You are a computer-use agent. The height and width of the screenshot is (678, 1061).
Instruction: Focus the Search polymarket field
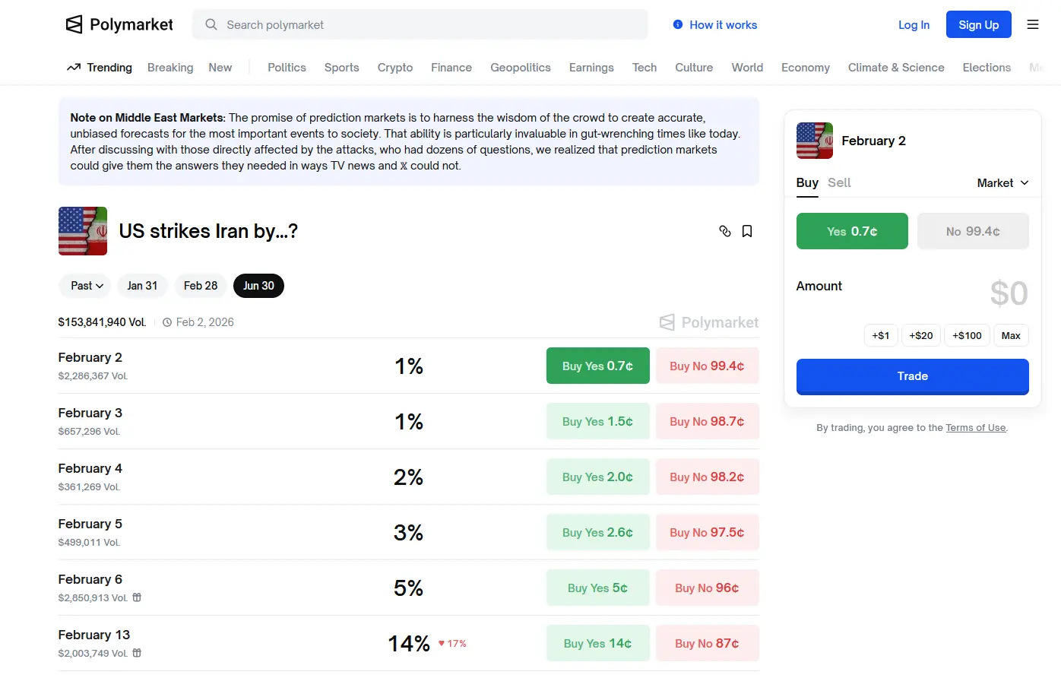426,24
